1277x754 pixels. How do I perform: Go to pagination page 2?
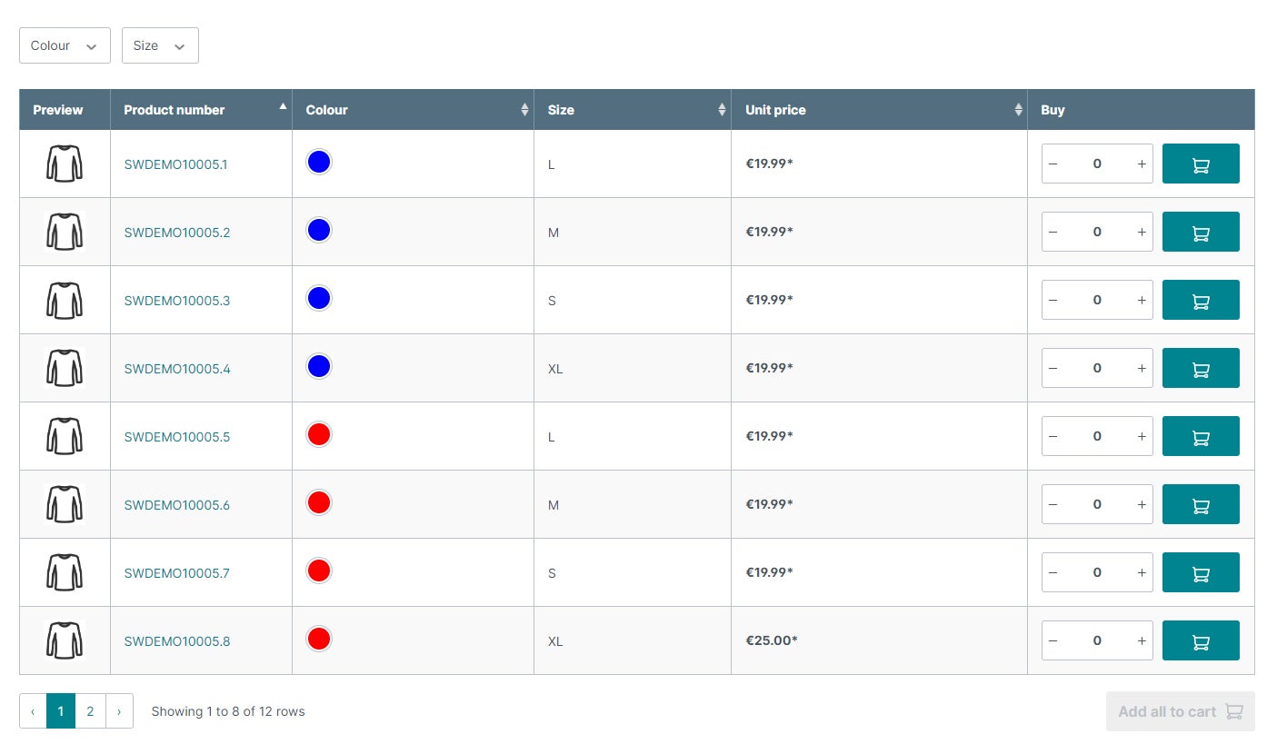[90, 711]
